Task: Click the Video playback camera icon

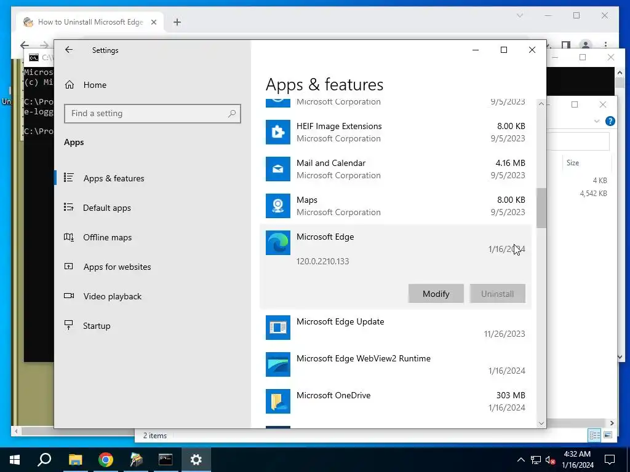Action: pos(69,296)
